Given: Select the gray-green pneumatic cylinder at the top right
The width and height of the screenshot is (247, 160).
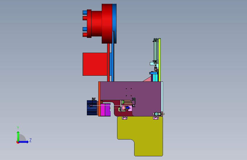Looking at the screenshot, I should [156, 50].
